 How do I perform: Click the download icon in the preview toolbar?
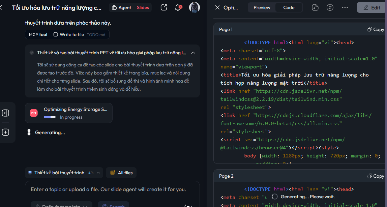pos(315,8)
